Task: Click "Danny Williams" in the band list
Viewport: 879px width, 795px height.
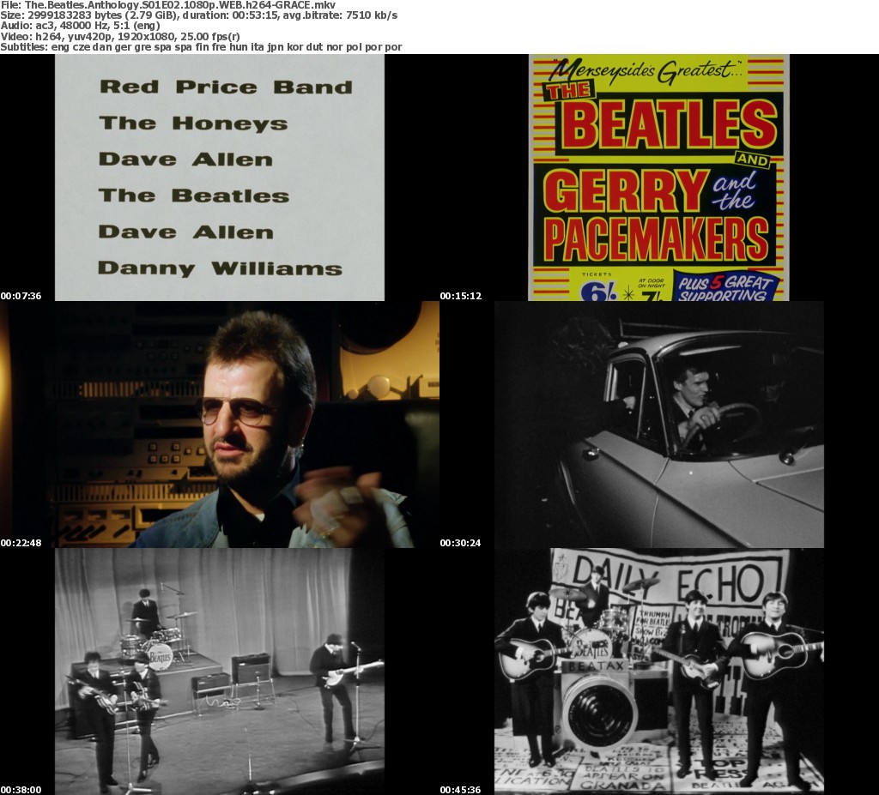Action: pos(220,268)
